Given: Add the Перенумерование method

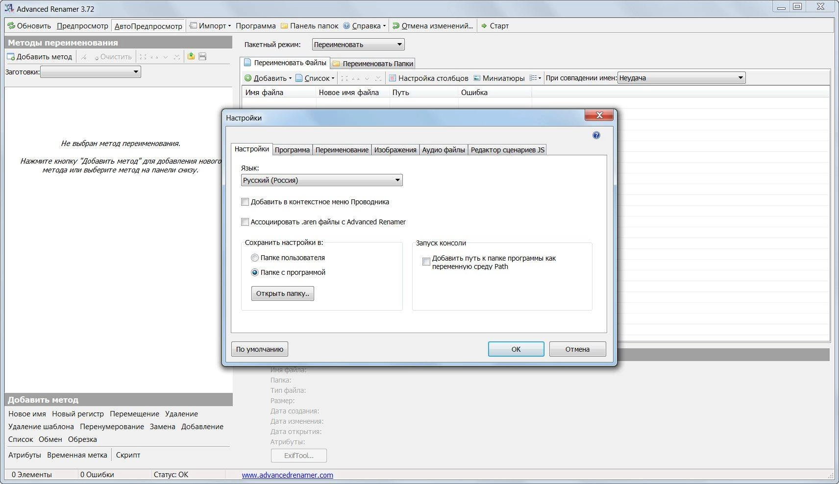Looking at the screenshot, I should click(112, 427).
